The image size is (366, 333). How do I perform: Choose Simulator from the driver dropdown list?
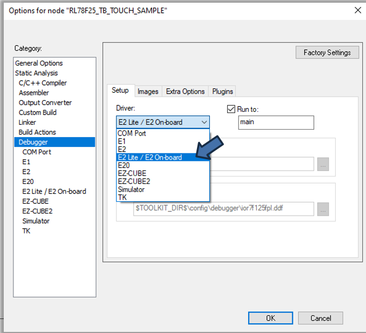(x=131, y=189)
